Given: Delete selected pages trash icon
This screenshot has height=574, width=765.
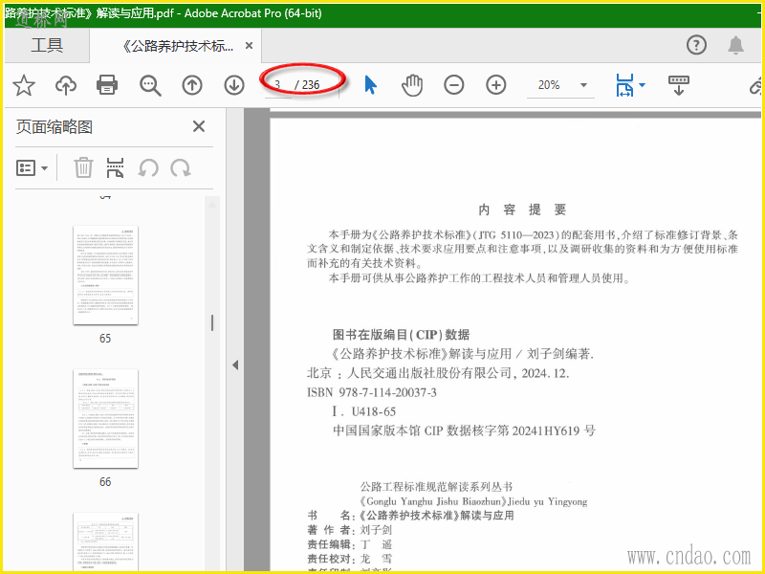Looking at the screenshot, I should point(83,168).
